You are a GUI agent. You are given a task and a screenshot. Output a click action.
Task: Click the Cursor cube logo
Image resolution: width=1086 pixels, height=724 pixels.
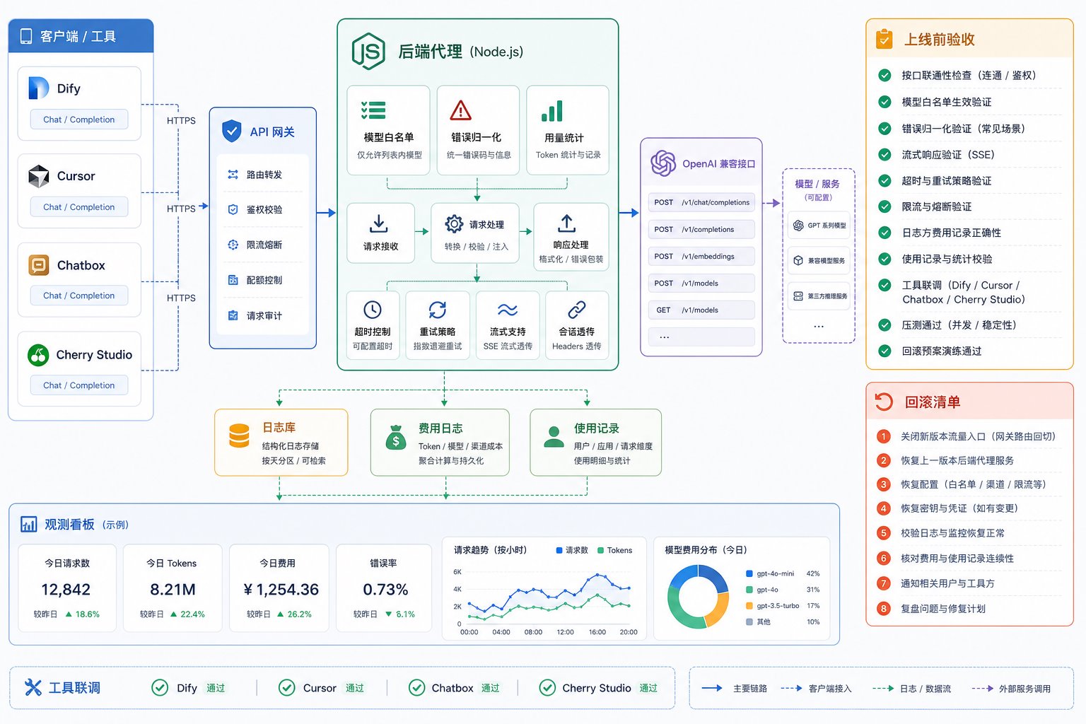38,176
